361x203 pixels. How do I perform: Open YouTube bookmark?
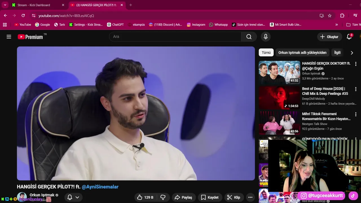[23, 25]
